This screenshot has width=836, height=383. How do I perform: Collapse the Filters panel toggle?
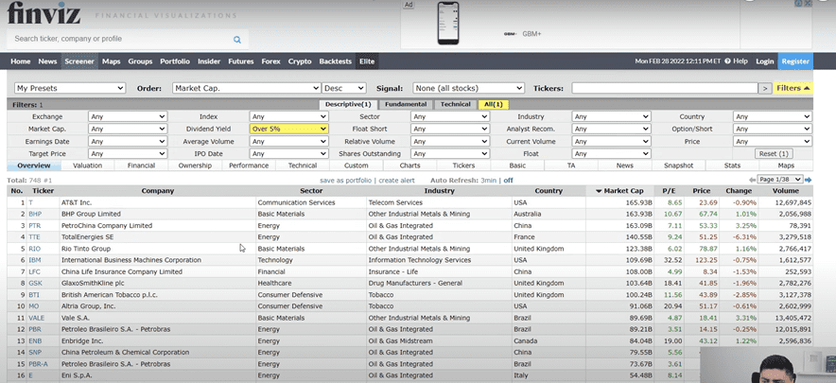[792, 88]
